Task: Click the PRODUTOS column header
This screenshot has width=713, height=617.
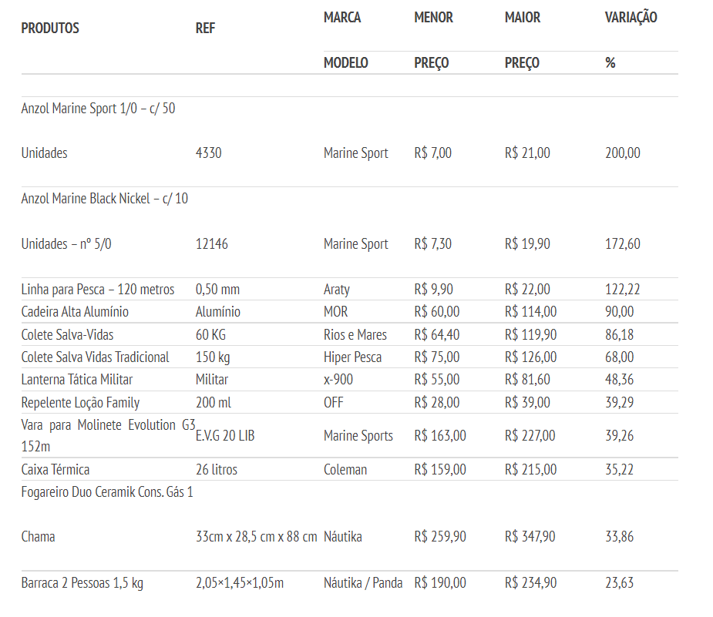Action: click(50, 29)
